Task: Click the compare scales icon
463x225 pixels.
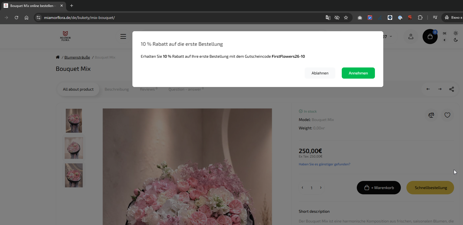Action: 431,115
